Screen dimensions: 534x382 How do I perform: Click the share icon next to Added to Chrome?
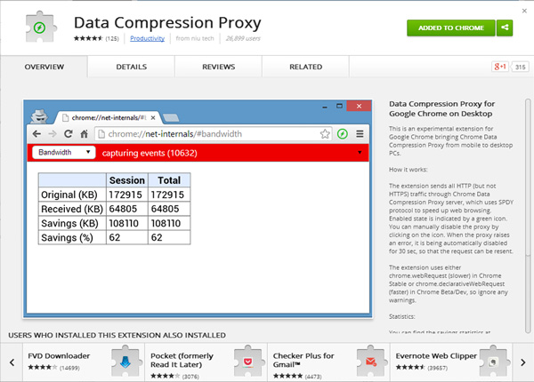pyautogui.click(x=505, y=28)
